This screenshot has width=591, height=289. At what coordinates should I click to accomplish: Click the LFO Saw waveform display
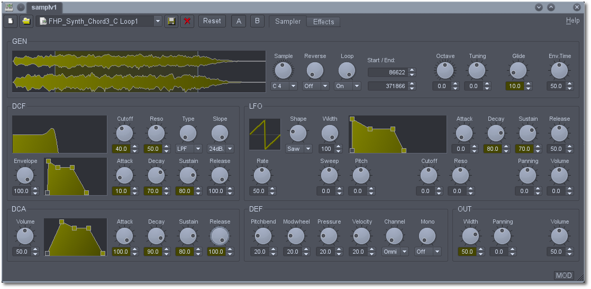click(265, 134)
